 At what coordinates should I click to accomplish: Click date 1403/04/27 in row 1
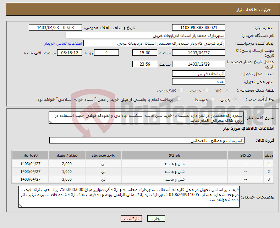pyautogui.click(x=31, y=164)
